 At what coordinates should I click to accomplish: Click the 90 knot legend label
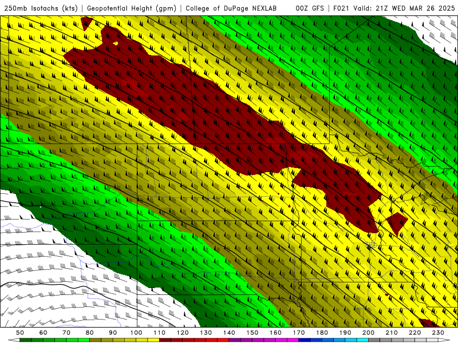pyautogui.click(x=113, y=333)
